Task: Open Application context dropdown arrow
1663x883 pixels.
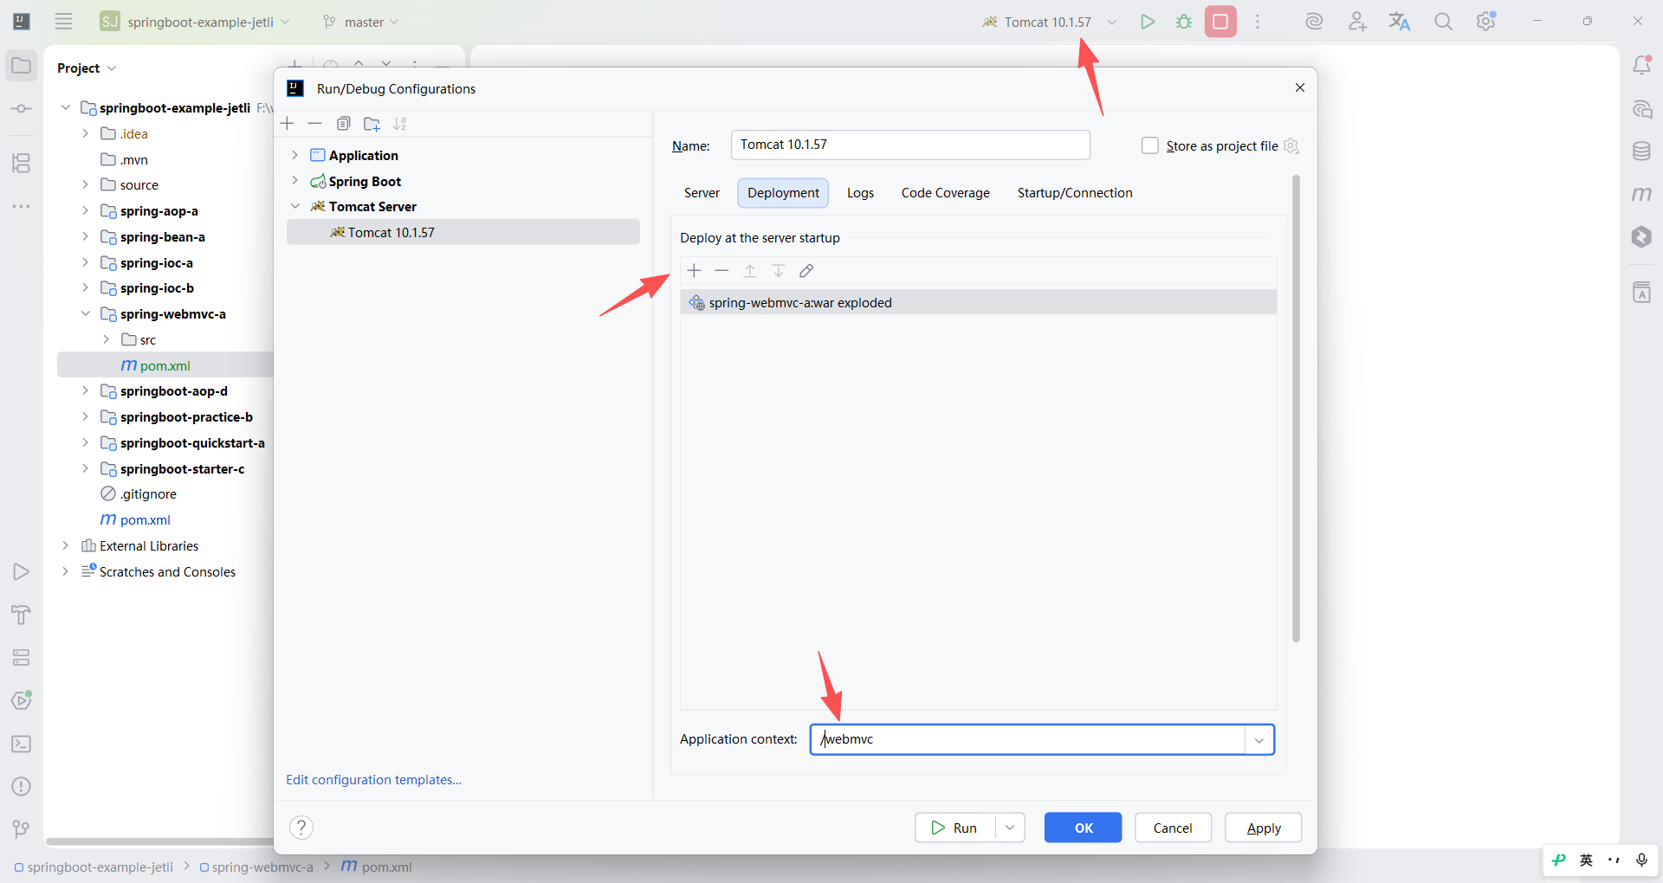Action: click(x=1259, y=740)
